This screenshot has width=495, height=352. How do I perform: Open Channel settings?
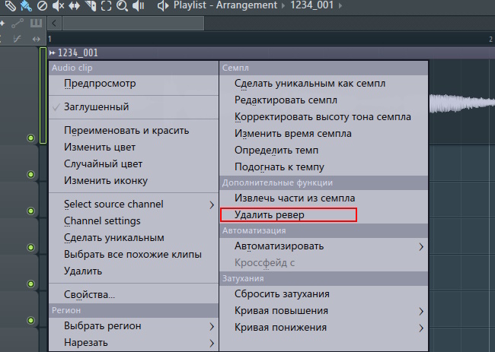(x=133, y=221)
